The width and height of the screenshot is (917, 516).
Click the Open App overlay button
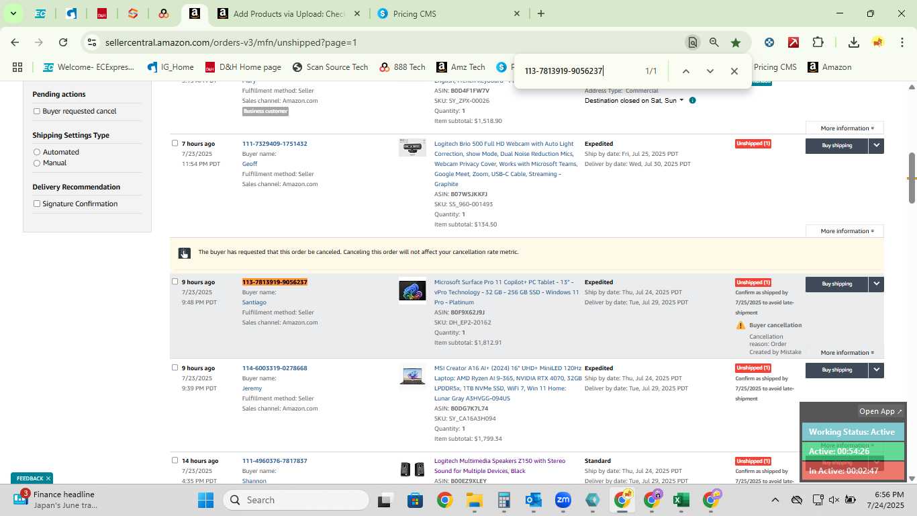[881, 411]
